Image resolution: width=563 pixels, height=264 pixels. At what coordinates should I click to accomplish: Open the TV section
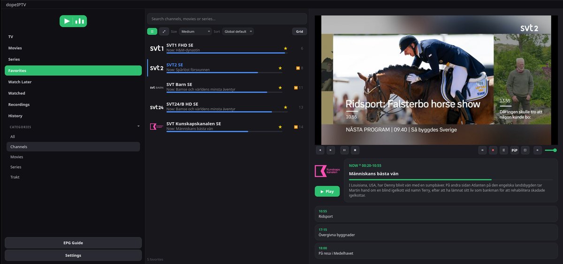coord(73,37)
